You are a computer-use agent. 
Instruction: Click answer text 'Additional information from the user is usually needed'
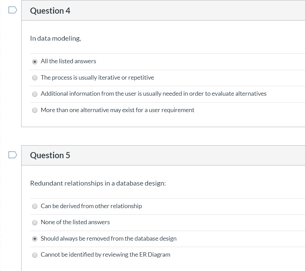point(153,94)
